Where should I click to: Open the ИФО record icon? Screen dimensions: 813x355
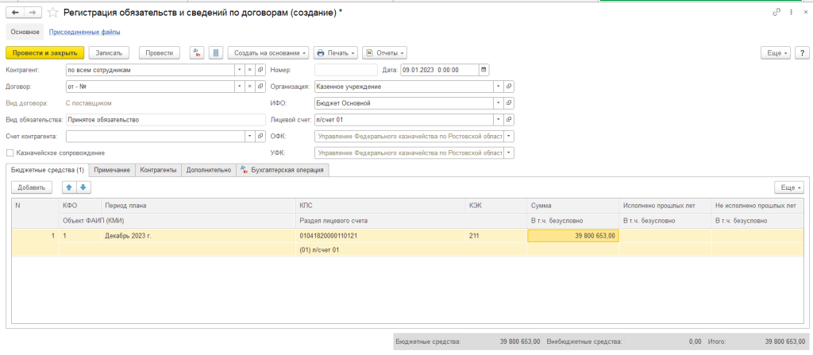point(509,102)
